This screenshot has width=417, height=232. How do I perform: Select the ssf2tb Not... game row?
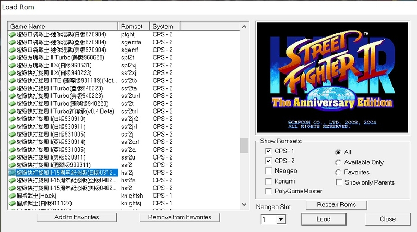click(x=124, y=81)
